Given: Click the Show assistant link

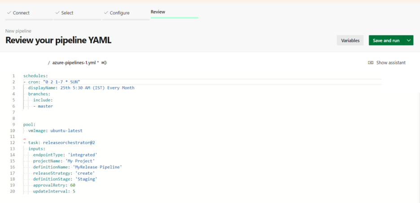Looking at the screenshot, I should pos(391,63).
